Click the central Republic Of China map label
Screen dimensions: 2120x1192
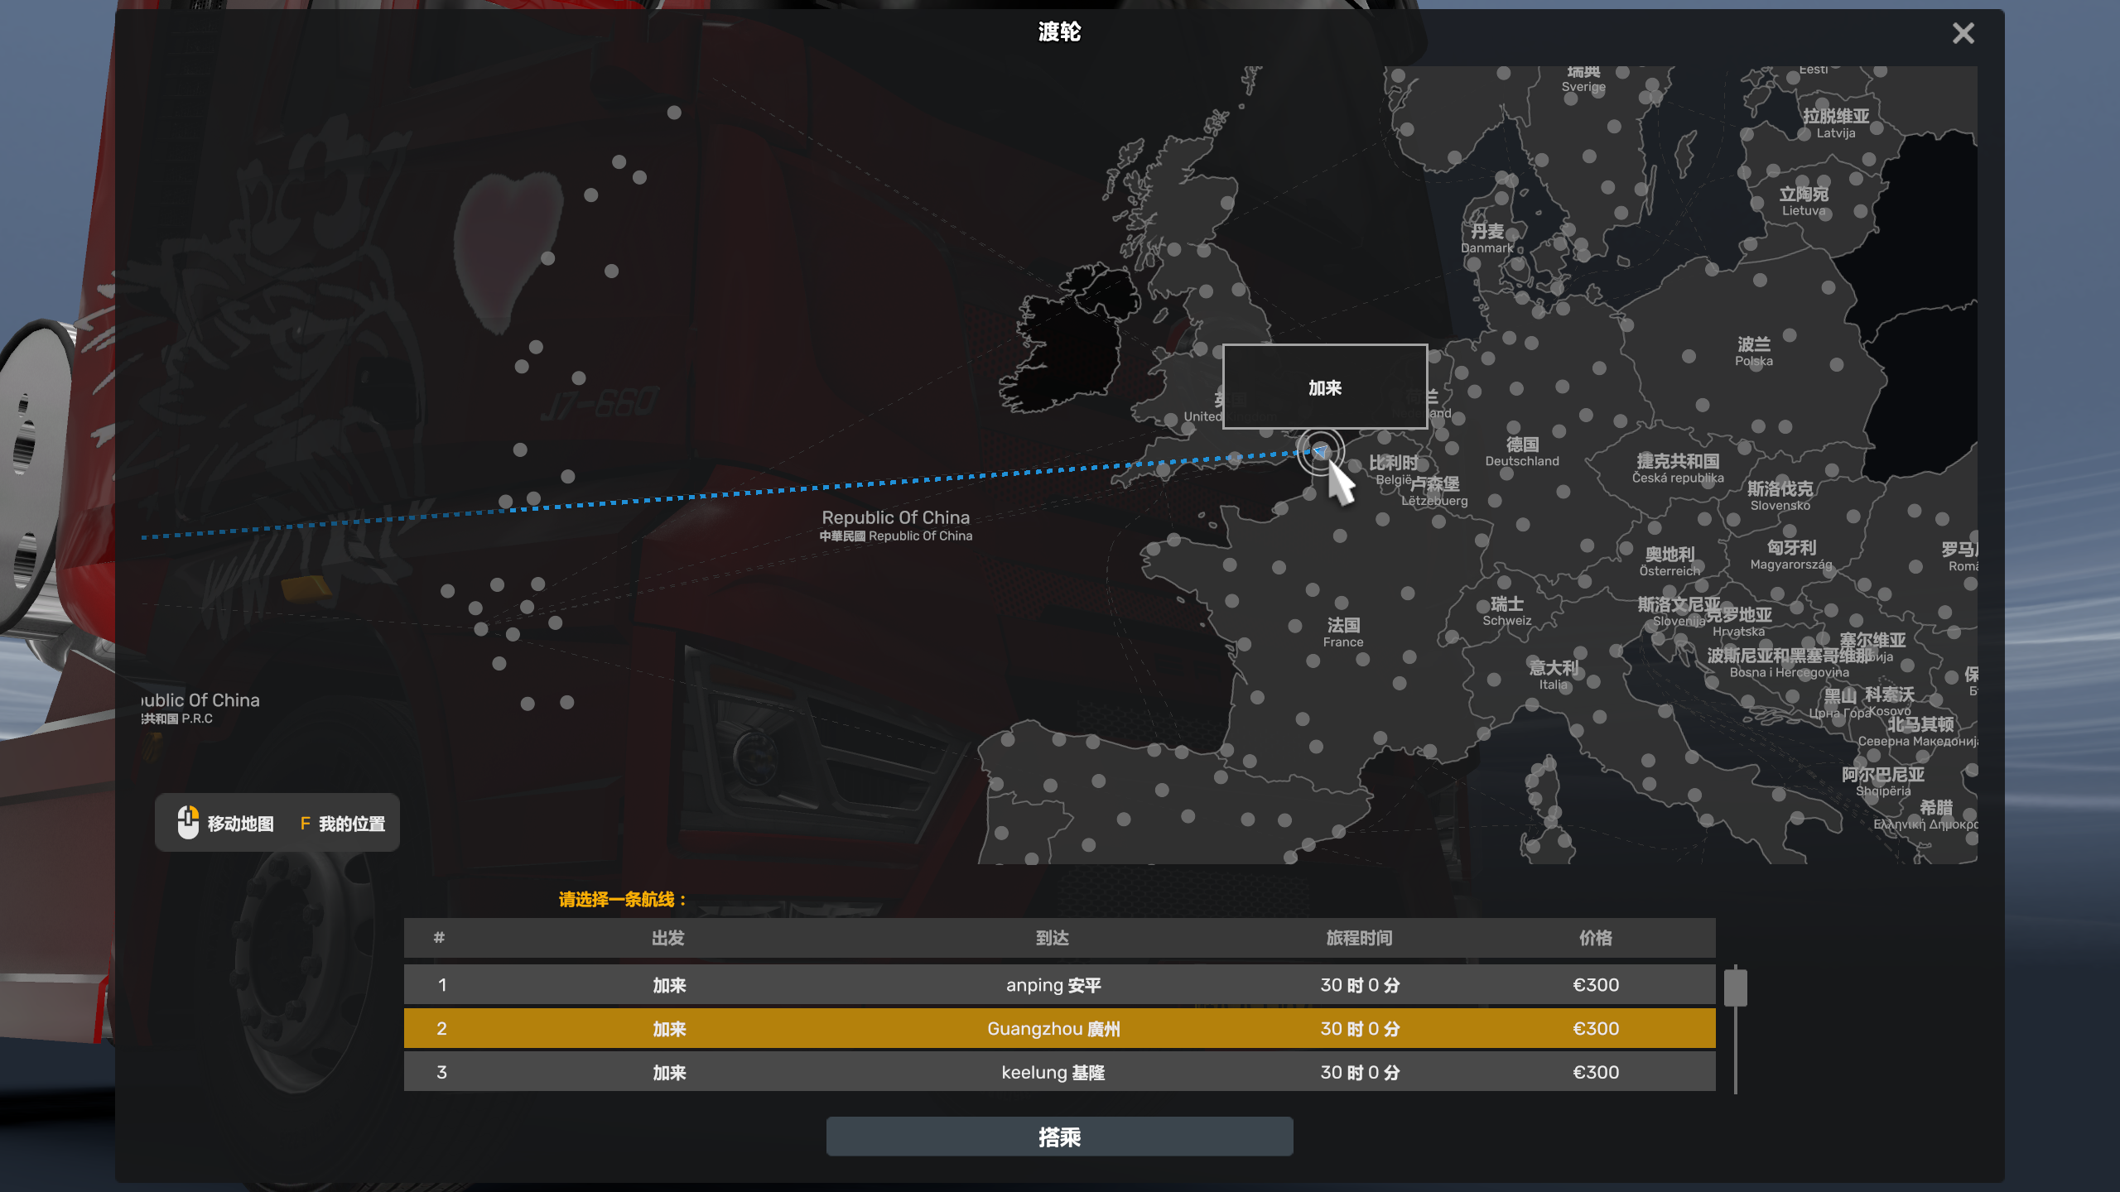point(895,525)
